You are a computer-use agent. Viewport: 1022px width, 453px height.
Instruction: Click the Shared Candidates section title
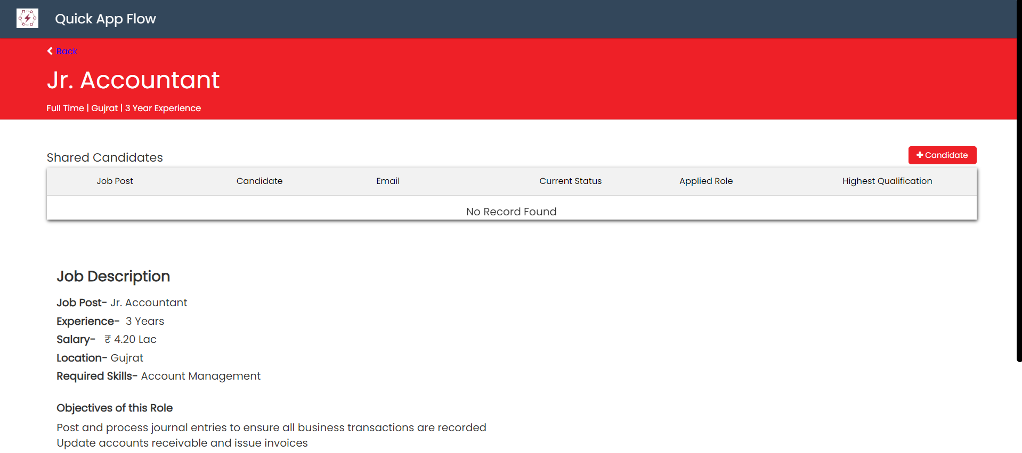pyautogui.click(x=104, y=157)
